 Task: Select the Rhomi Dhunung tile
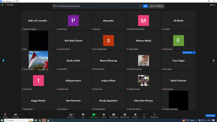tap(108, 61)
